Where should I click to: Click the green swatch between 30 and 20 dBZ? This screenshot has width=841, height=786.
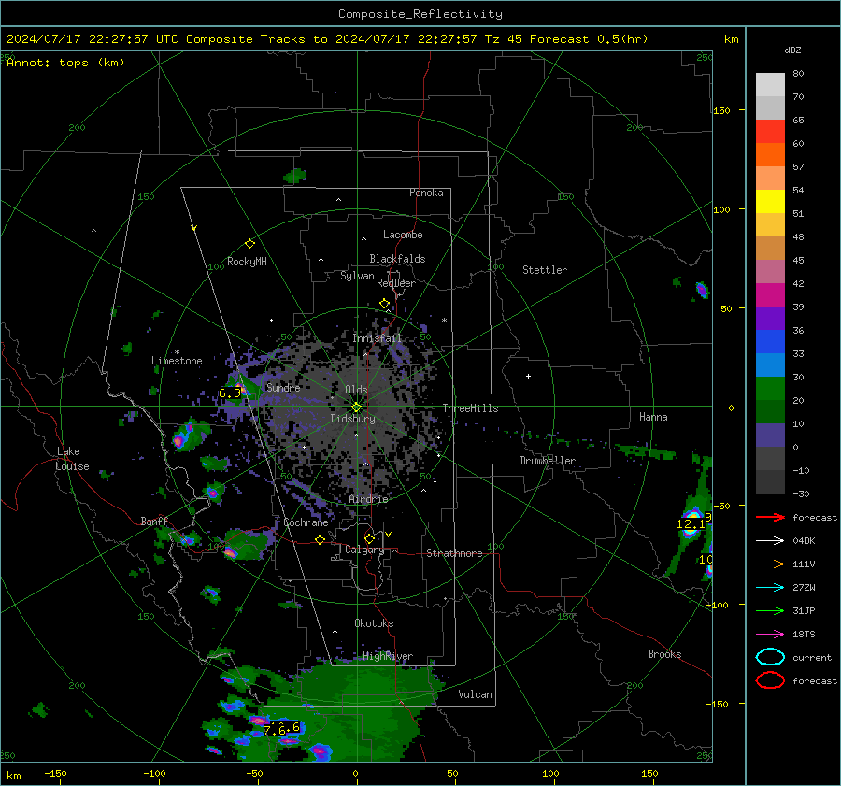point(770,389)
